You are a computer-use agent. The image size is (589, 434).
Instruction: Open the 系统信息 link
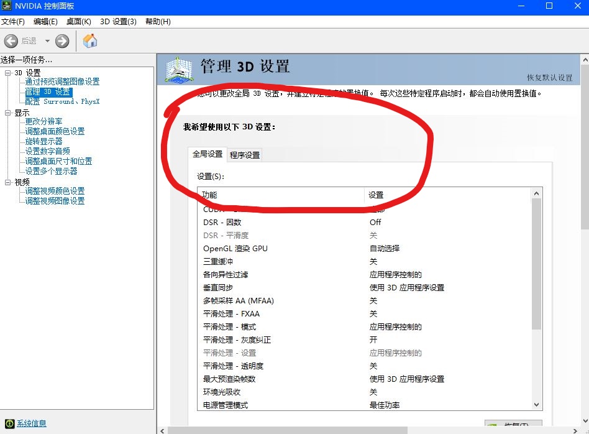[x=32, y=423]
